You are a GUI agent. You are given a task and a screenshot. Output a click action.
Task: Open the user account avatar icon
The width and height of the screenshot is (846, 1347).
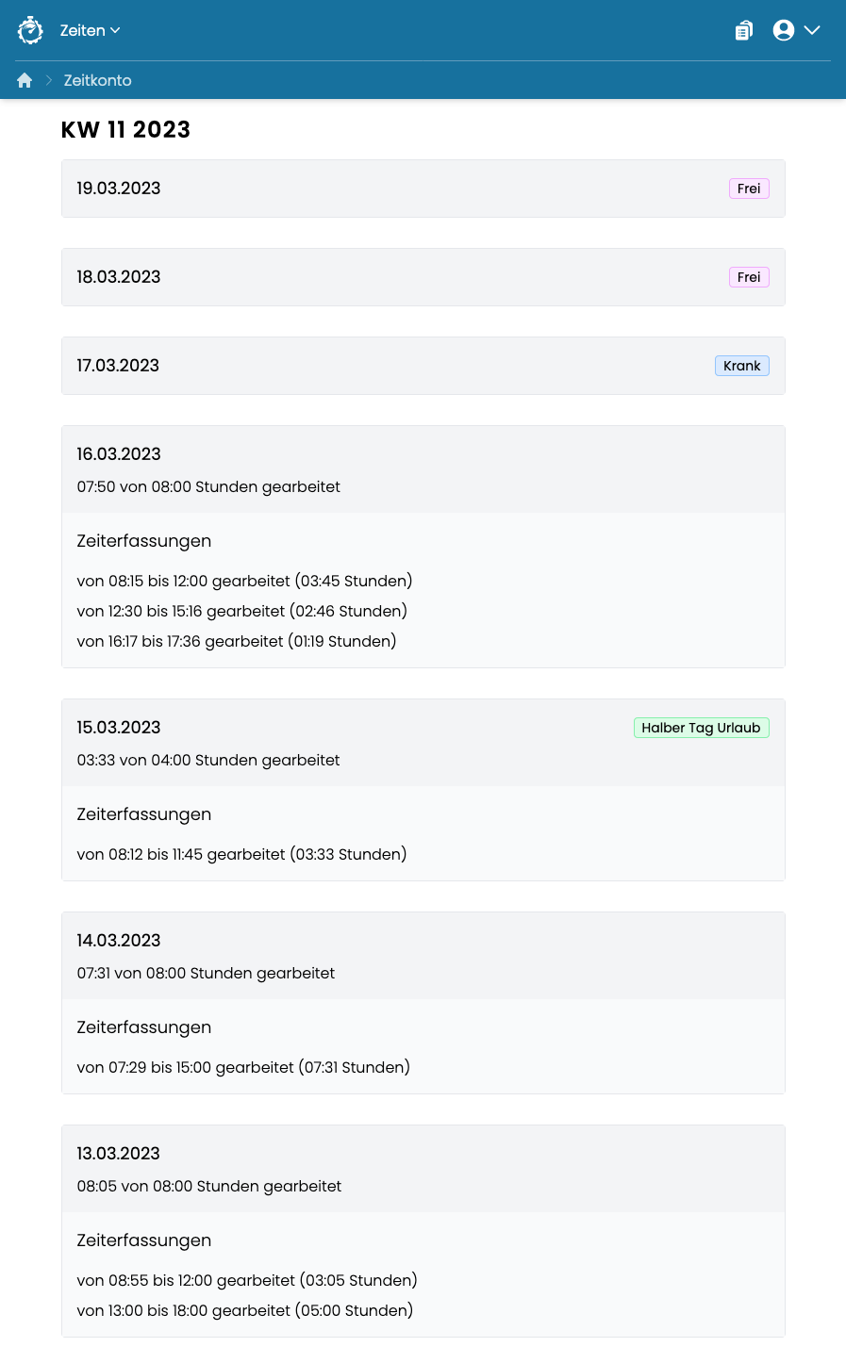pyautogui.click(x=783, y=30)
